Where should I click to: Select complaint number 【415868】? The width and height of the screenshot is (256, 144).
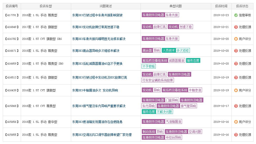pyautogui.click(x=12, y=106)
